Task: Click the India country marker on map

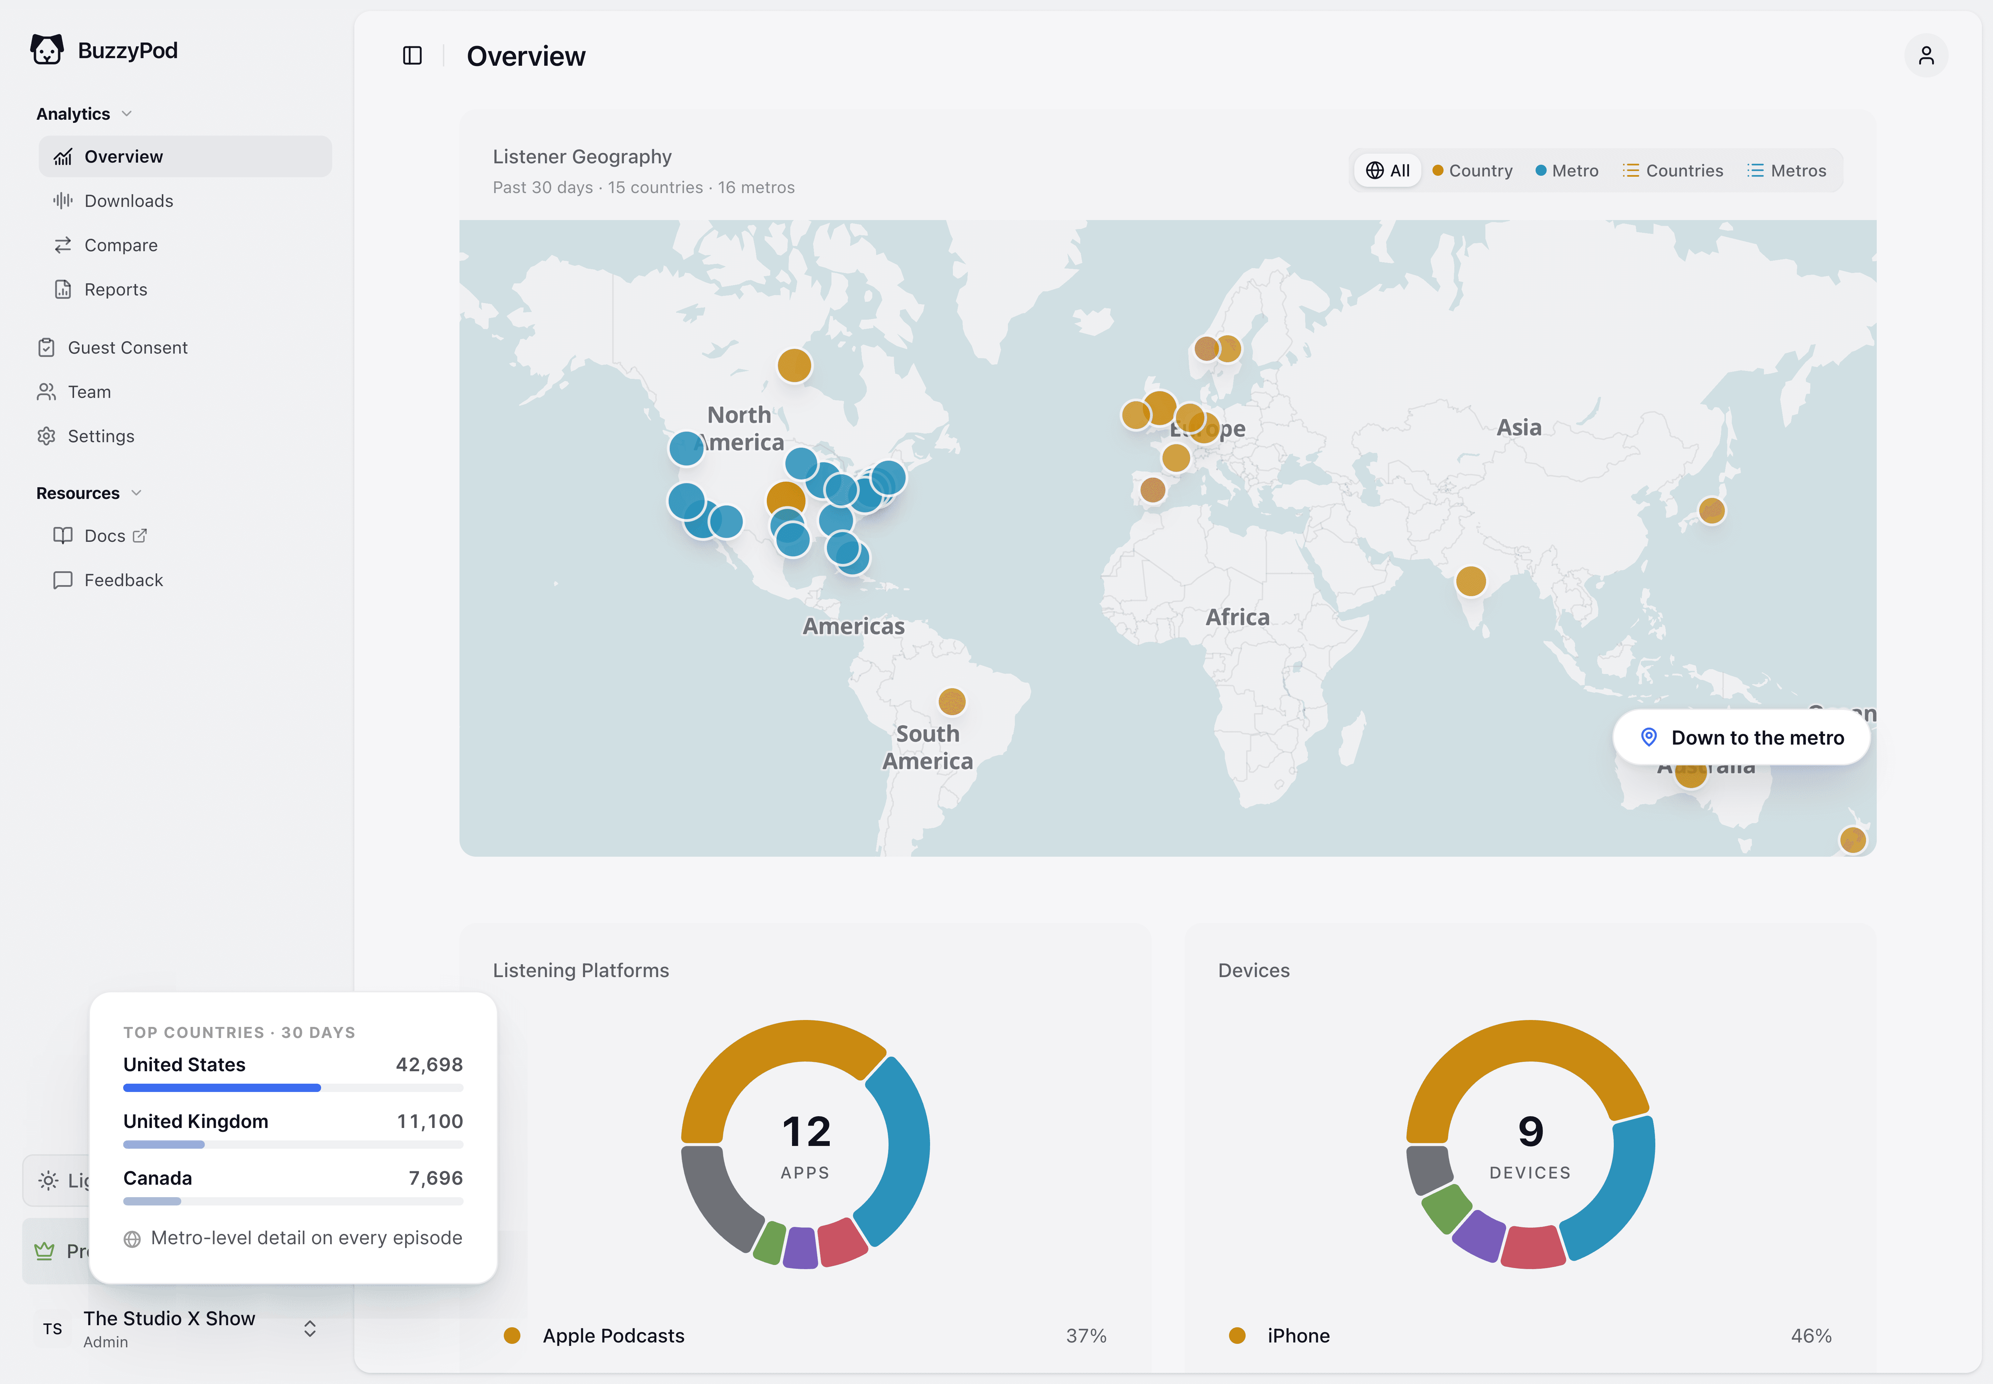Action: point(1471,581)
